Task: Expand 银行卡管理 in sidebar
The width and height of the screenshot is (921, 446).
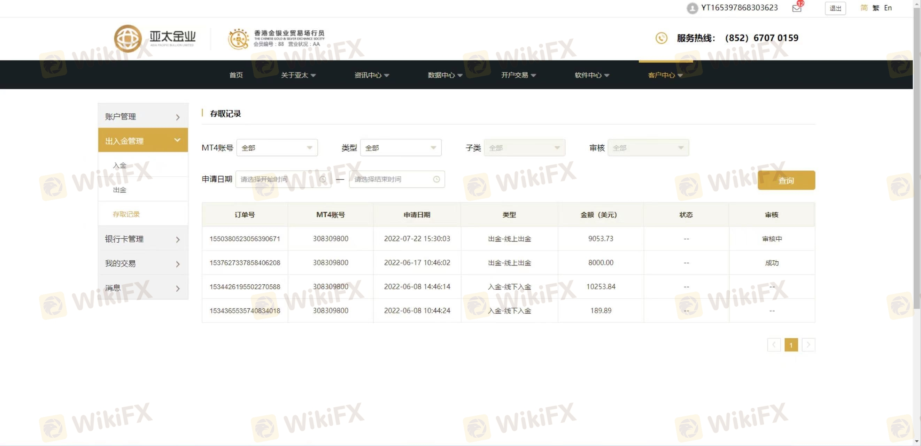Action: 143,239
